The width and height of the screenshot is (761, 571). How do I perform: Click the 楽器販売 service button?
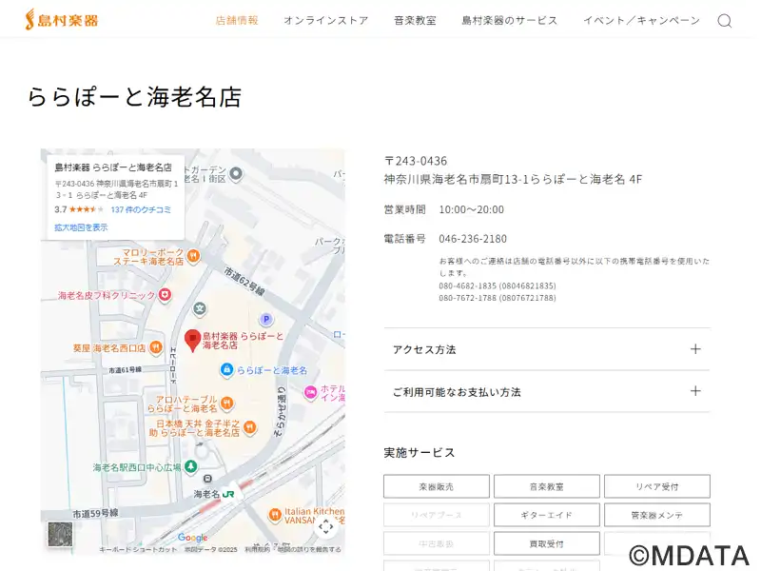[436, 486]
